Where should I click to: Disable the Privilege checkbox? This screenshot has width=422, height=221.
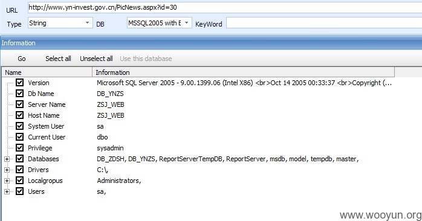tap(19, 147)
